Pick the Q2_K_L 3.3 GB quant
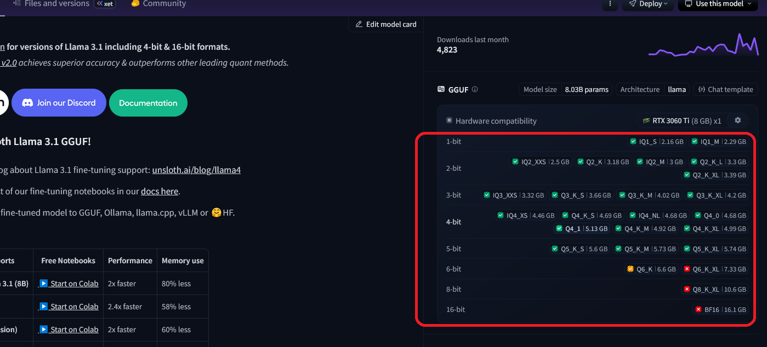Screen dimensions: 767x347 click(x=718, y=161)
